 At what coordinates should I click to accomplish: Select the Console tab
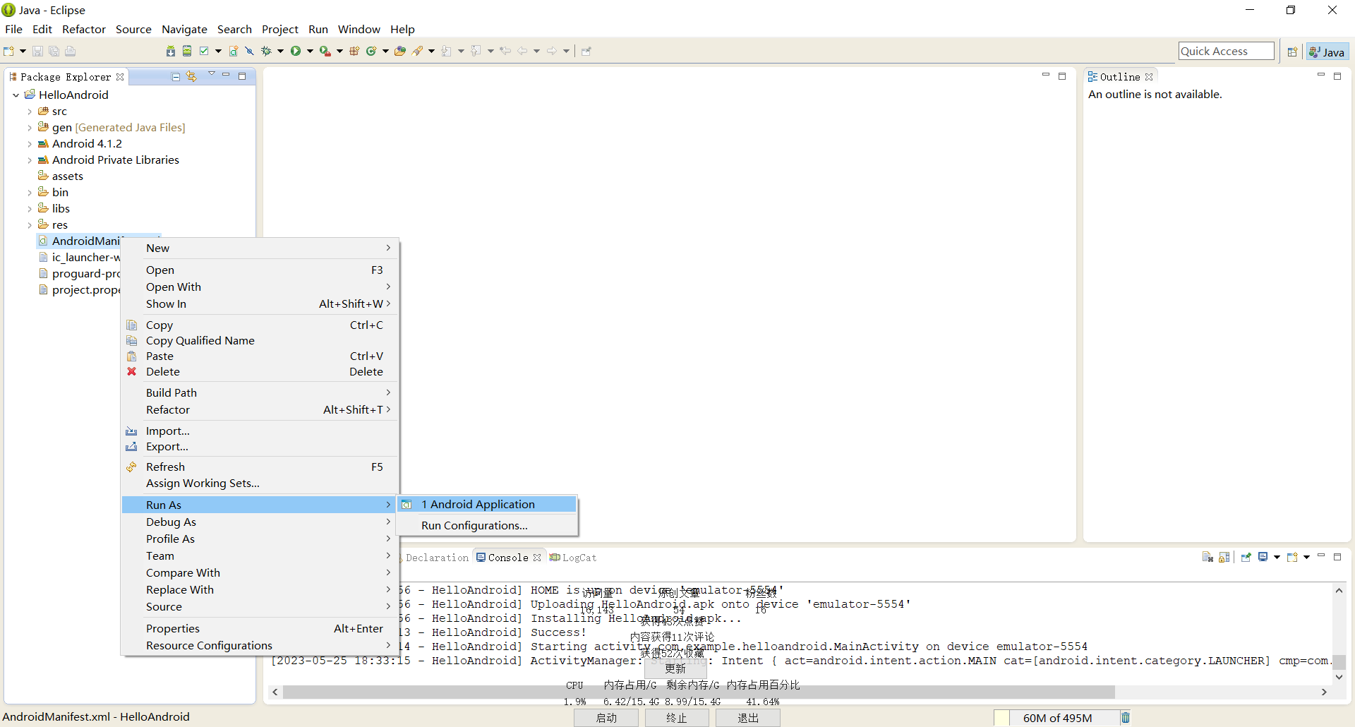(x=508, y=558)
